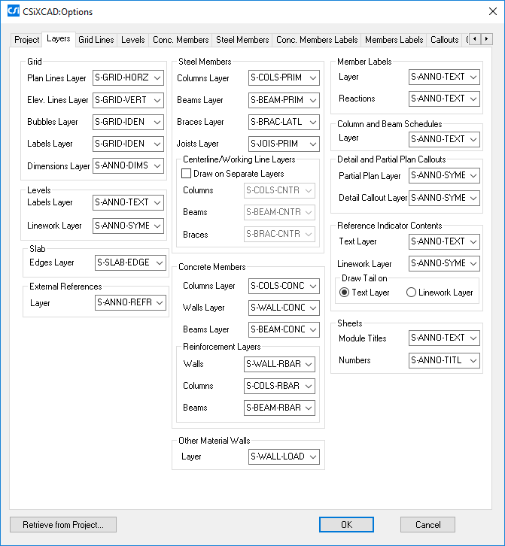Viewport: 505px width, 546px height.
Task: Click the Cancel button
Action: pyautogui.click(x=427, y=525)
